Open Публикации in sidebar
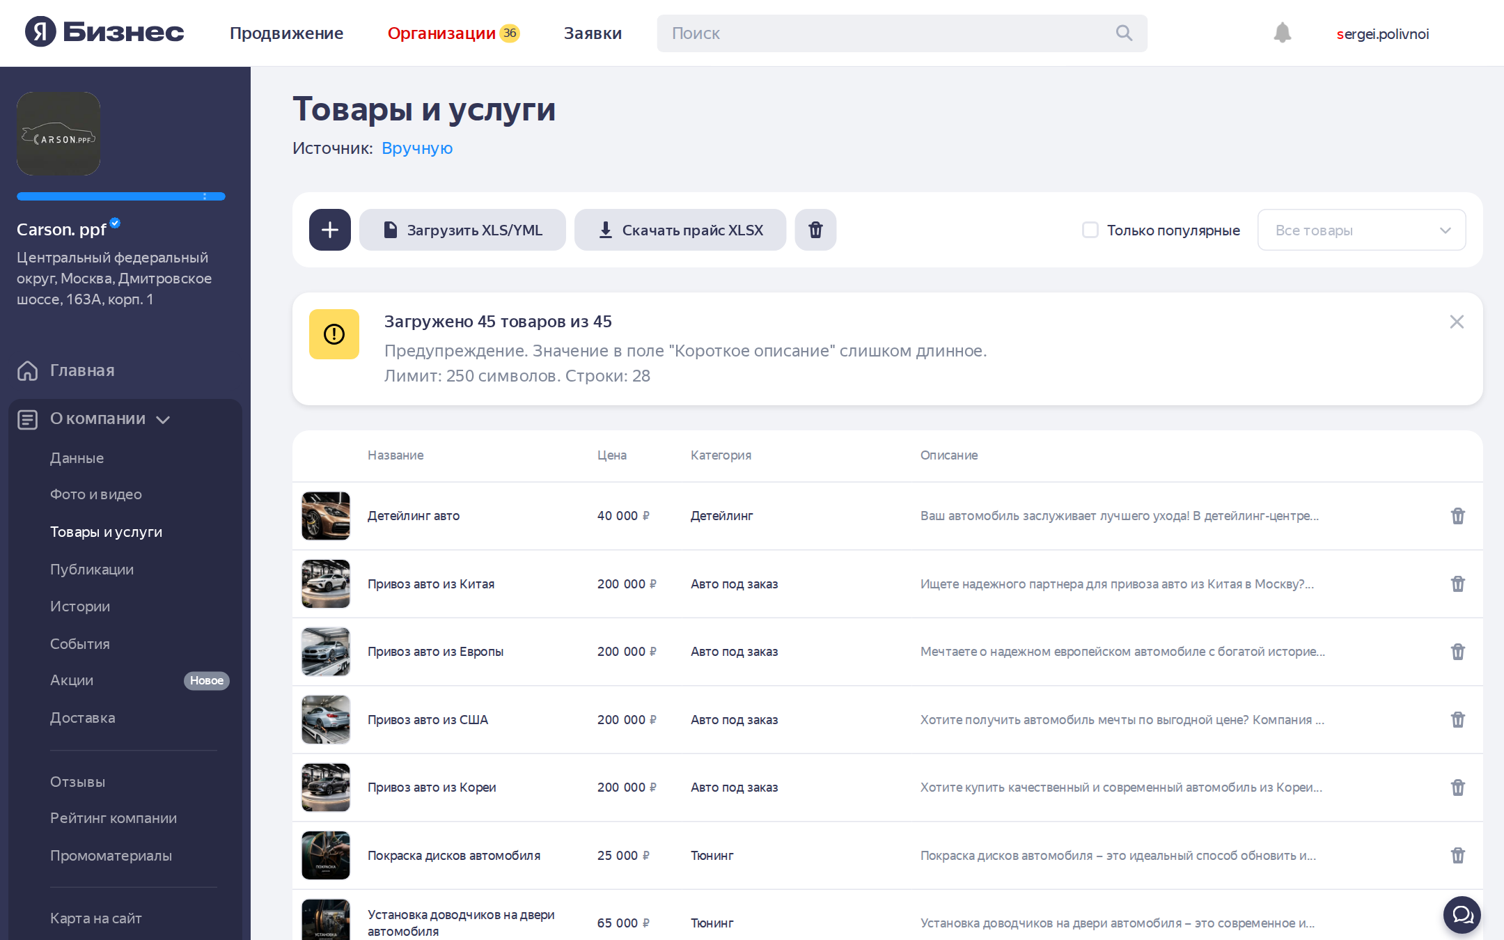 92,570
